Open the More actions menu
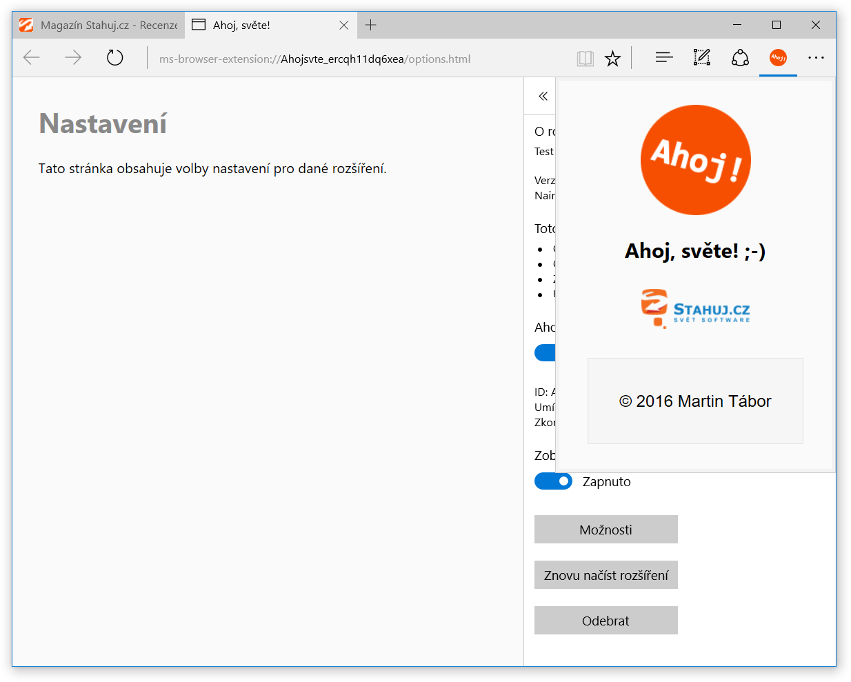 pyautogui.click(x=817, y=58)
